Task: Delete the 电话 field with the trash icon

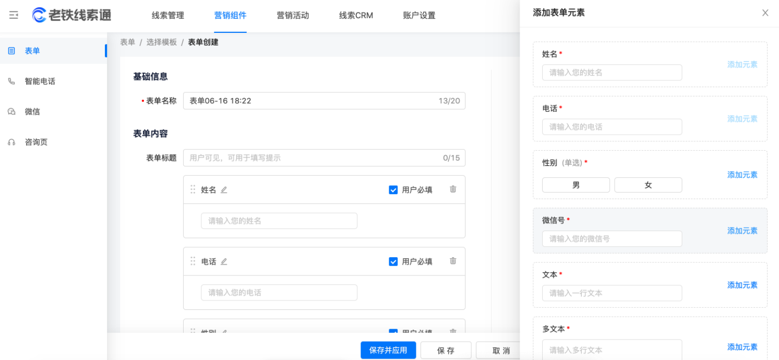Action: pos(453,261)
